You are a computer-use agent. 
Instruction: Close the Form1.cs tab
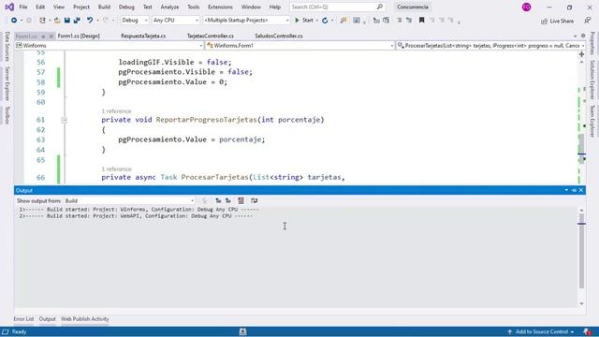coord(51,37)
